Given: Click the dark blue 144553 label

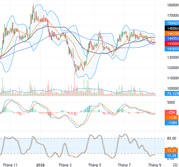Looking at the screenshot, I should tap(172, 38).
